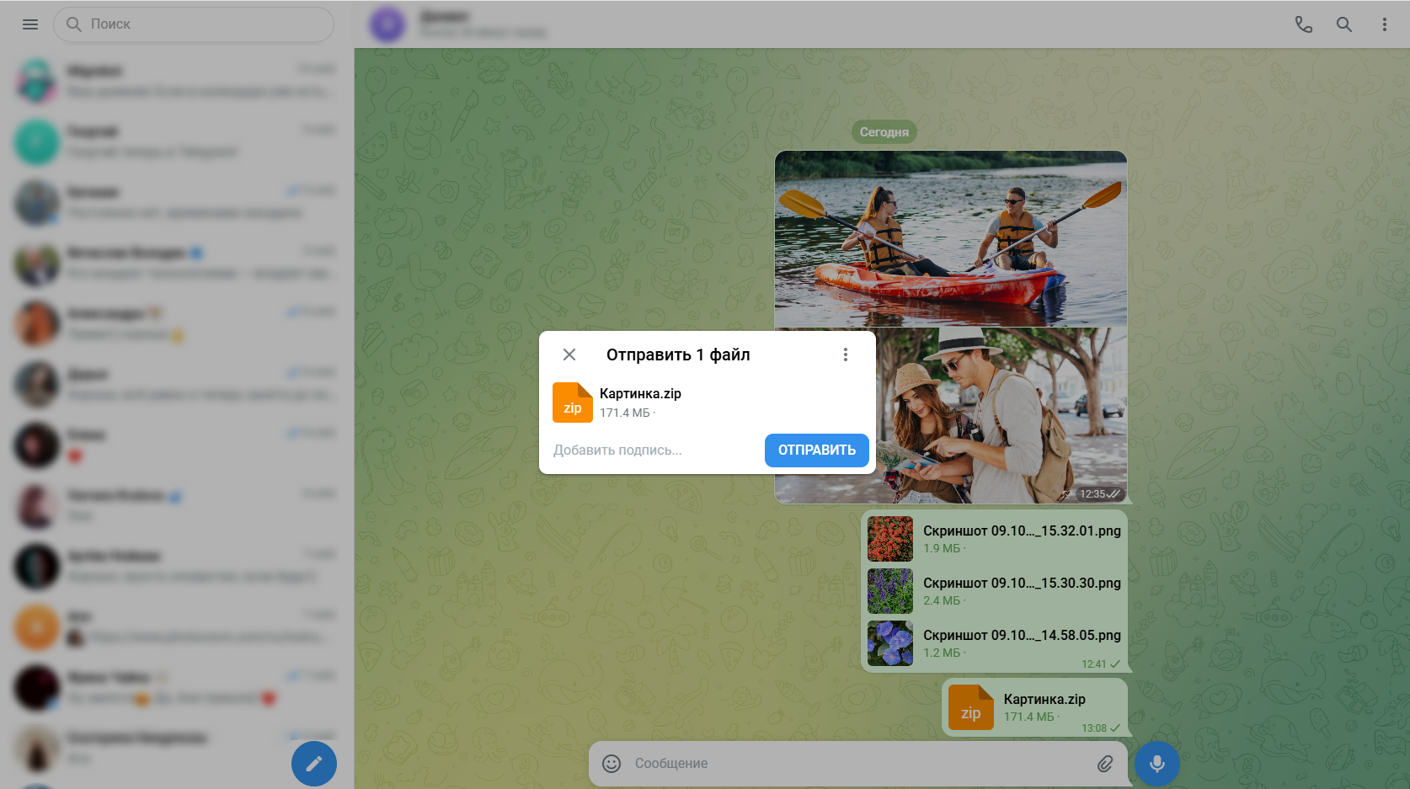This screenshot has height=789, width=1410.
Task: Click the paperclip attach icon
Action: coord(1104,764)
